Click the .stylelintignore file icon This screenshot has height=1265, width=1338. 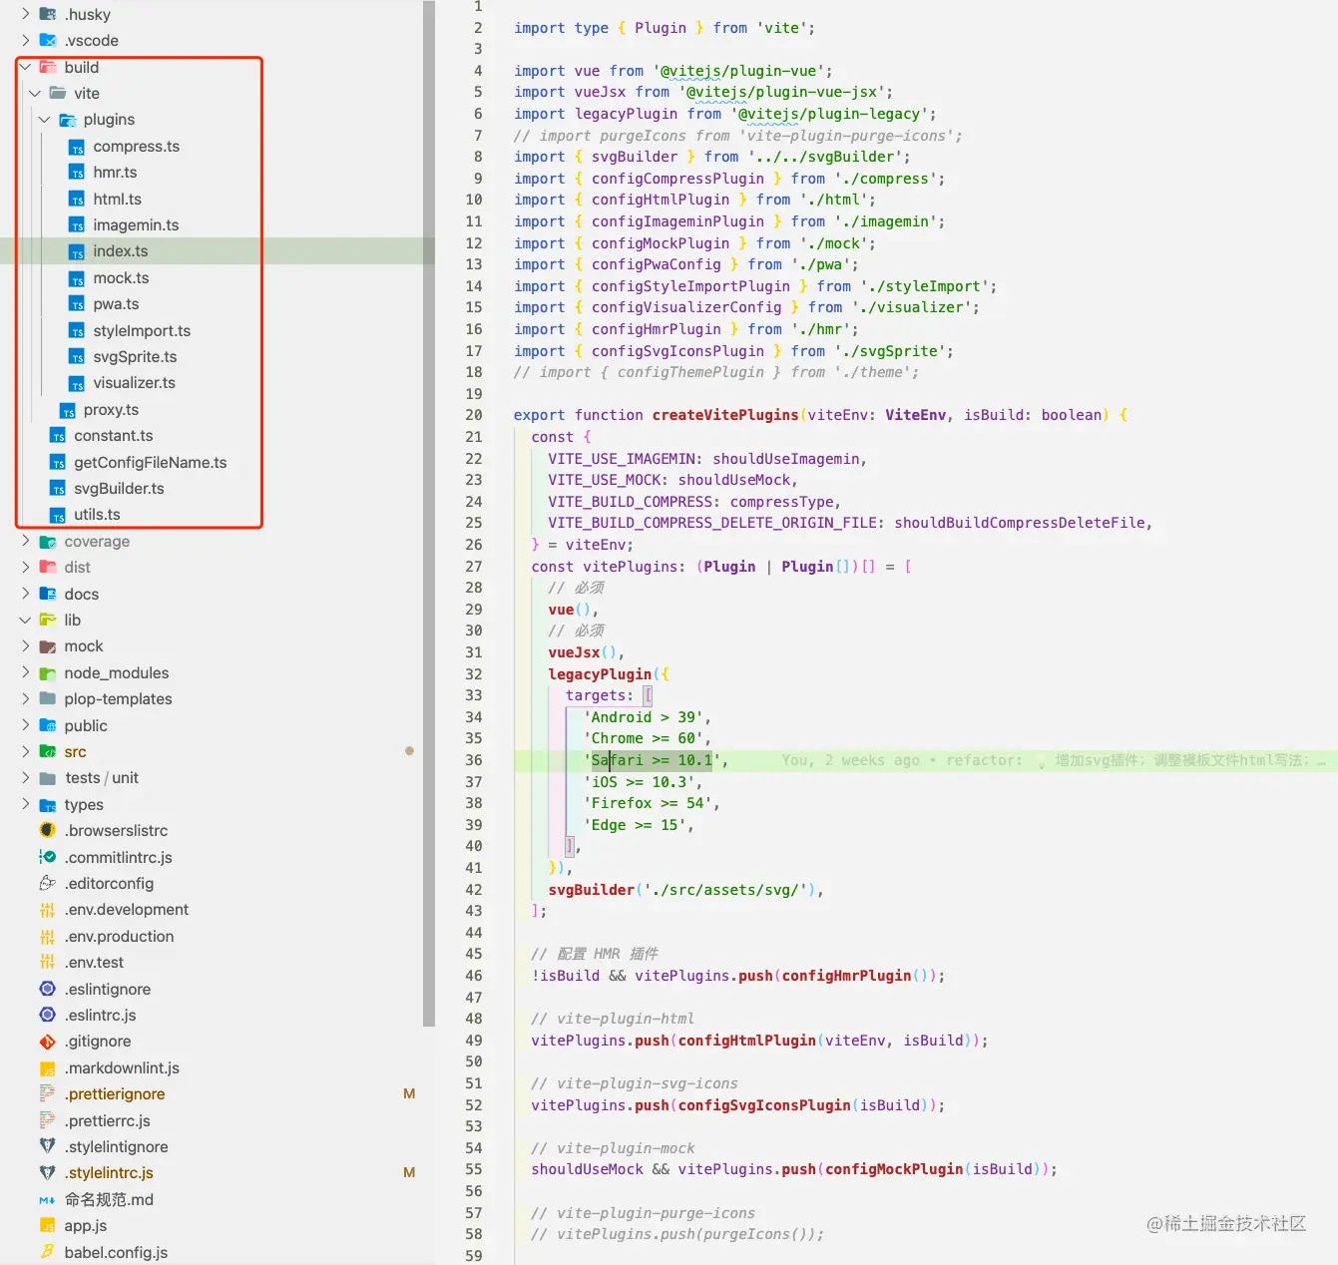(x=47, y=1146)
